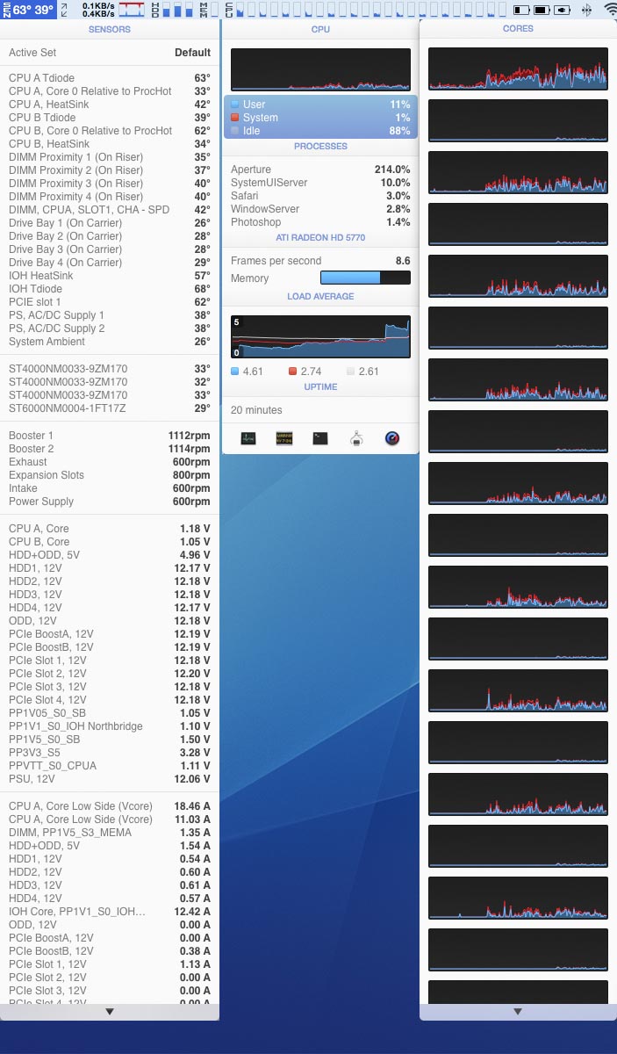Select the HDD+ODD, 5V 4.96 V row
617x1054 pixels.
point(110,555)
